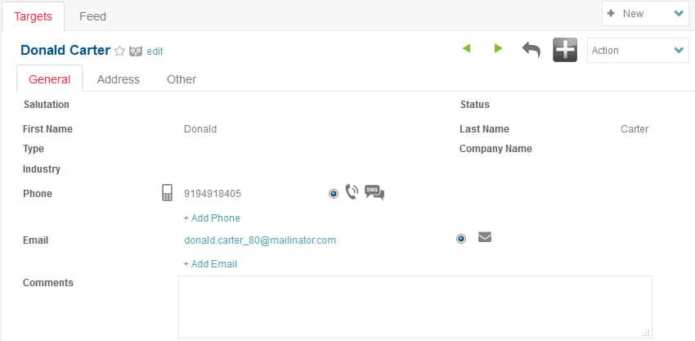Click inside the Comments text area
The height and width of the screenshot is (341, 695).
[415, 307]
